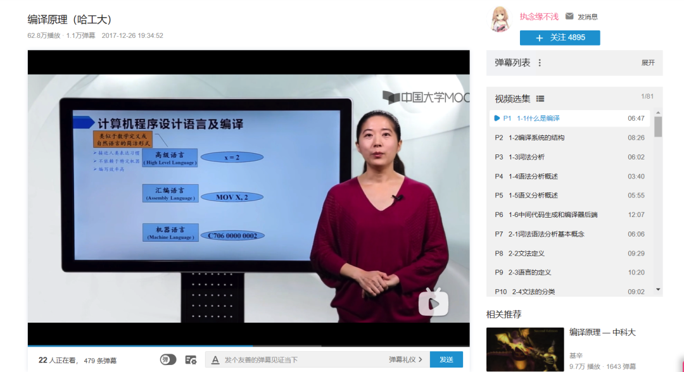Follow the uploader with 关注 button
This screenshot has width=684, height=372.
tap(560, 38)
